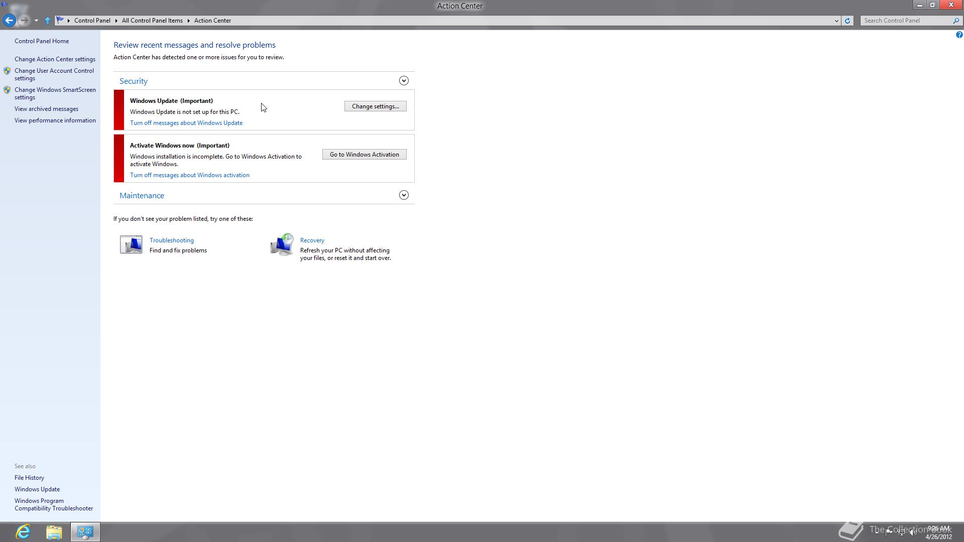Open Windows Update under See also
This screenshot has width=964, height=542.
click(x=37, y=489)
